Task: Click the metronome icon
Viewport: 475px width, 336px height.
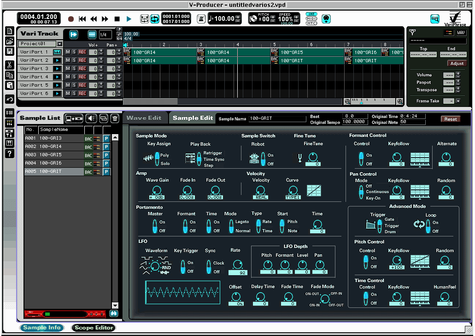Action: [x=201, y=19]
